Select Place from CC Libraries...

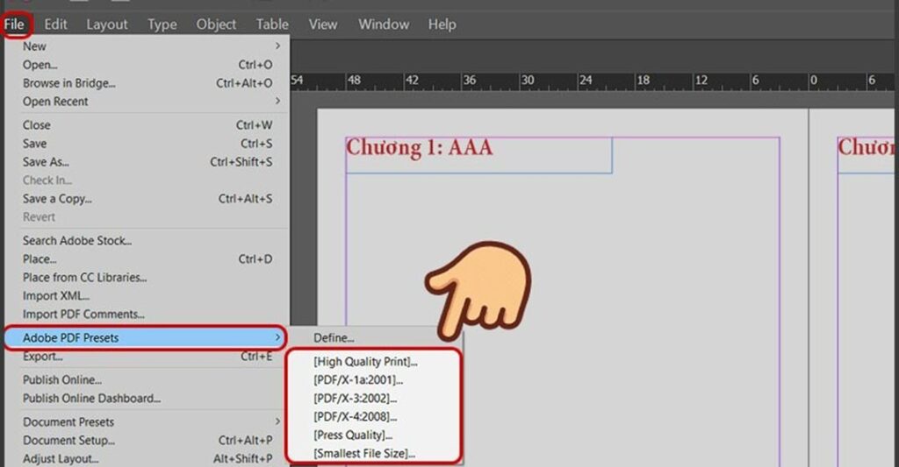tap(147, 278)
